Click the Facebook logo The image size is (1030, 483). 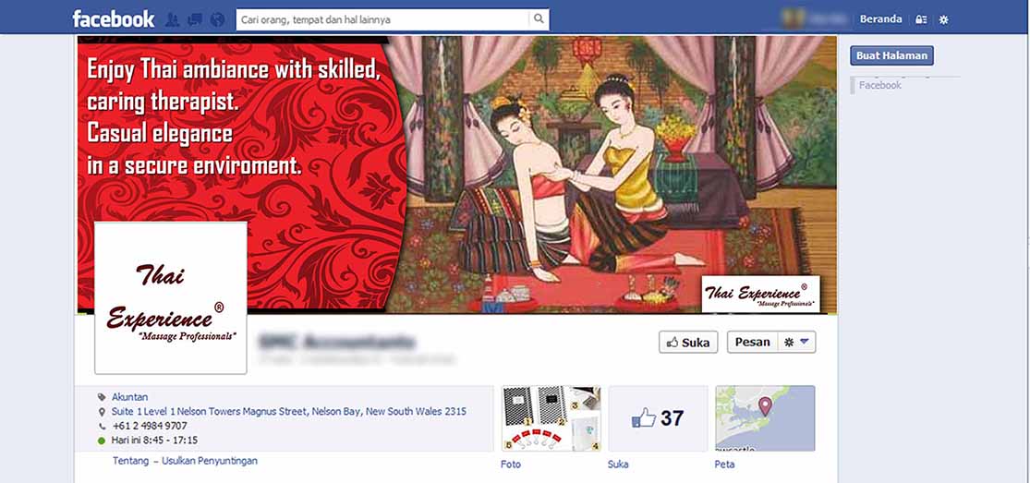114,18
